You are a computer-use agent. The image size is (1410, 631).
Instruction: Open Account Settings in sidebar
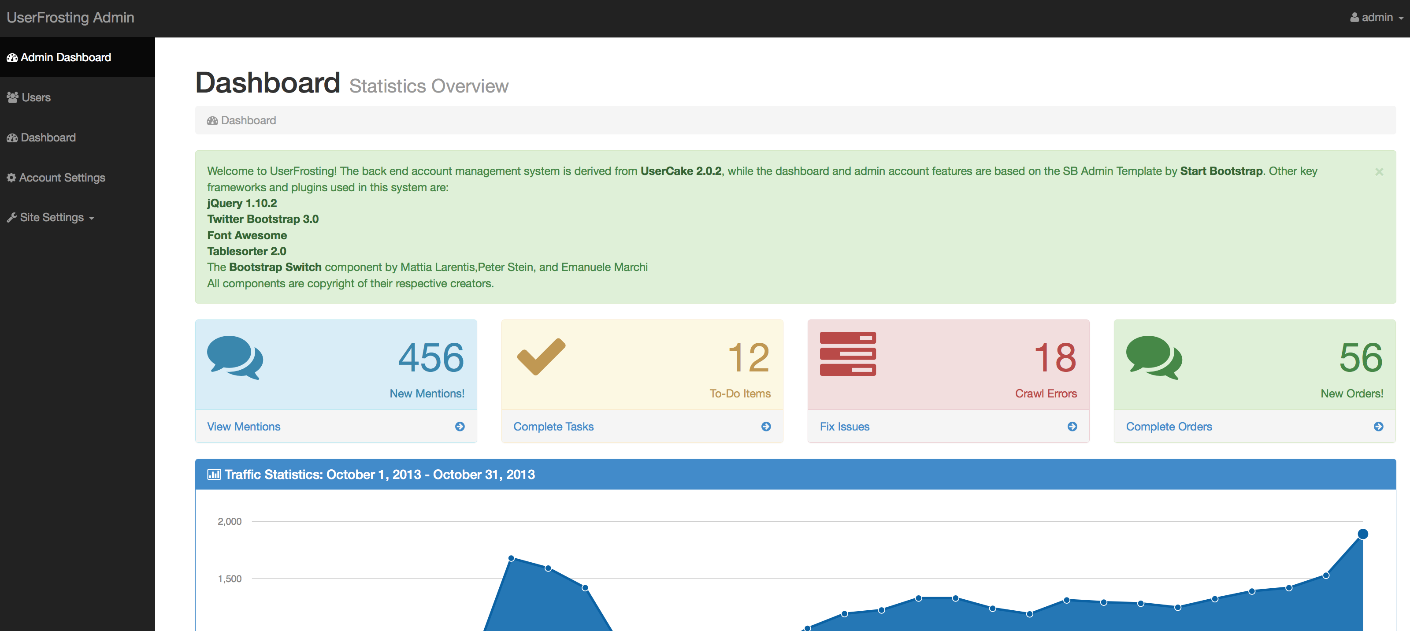coord(77,177)
